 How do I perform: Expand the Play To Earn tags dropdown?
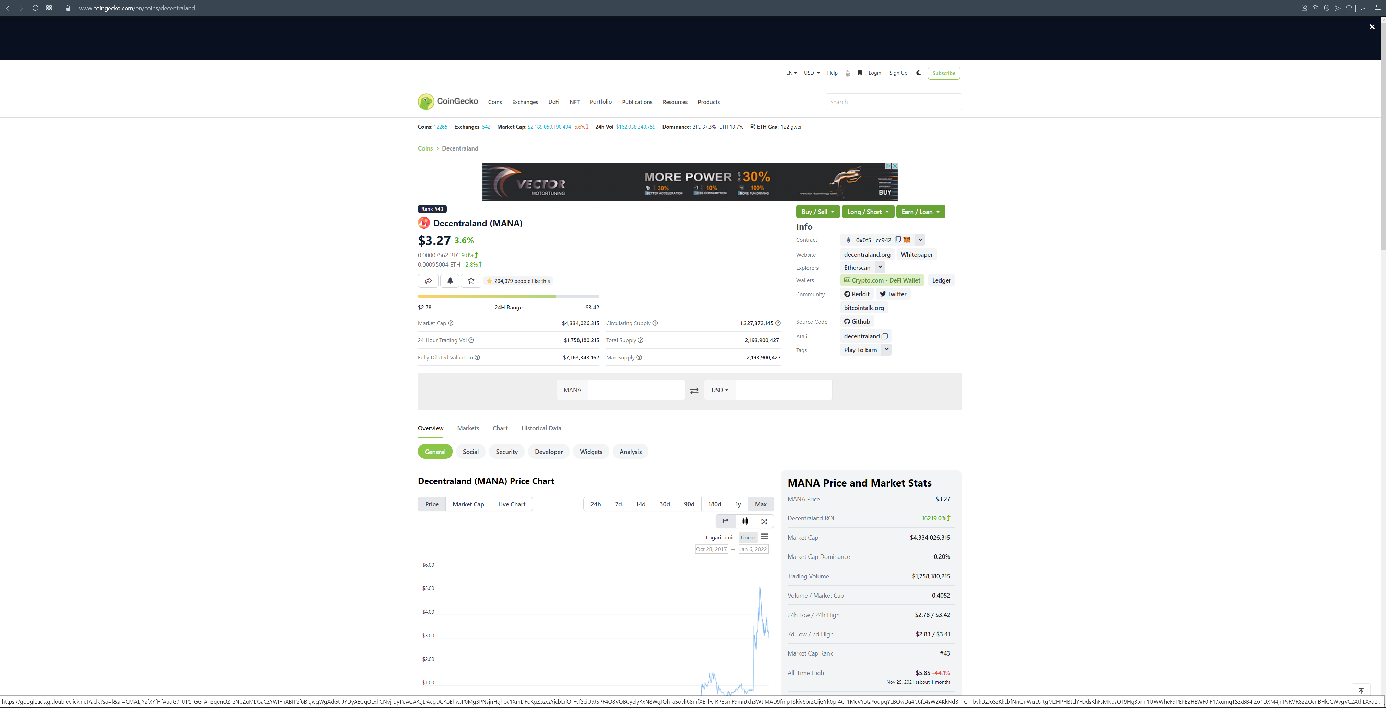(x=886, y=350)
